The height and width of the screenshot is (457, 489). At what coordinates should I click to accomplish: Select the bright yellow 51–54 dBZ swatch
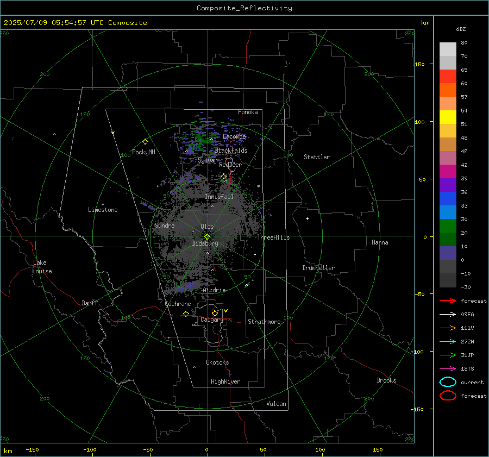tap(448, 117)
